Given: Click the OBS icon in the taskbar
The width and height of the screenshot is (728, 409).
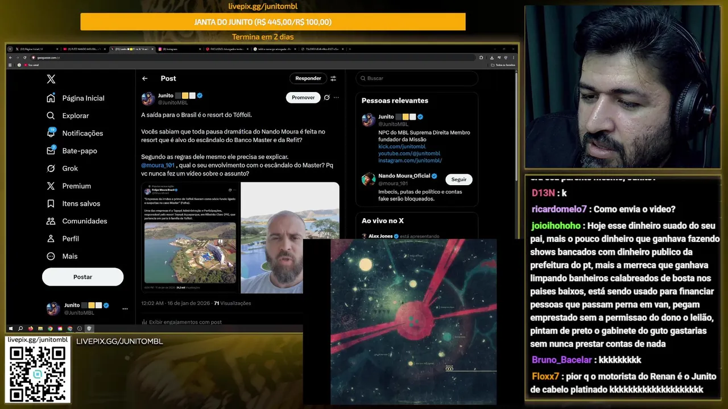Looking at the screenshot, I should (x=79, y=328).
